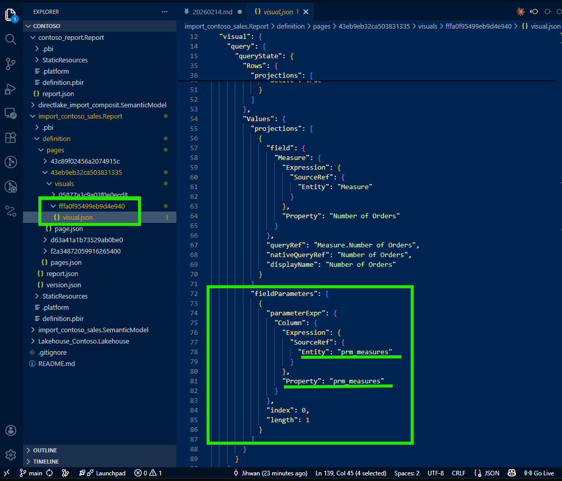Click JSON language mode in status bar

click(x=487, y=473)
